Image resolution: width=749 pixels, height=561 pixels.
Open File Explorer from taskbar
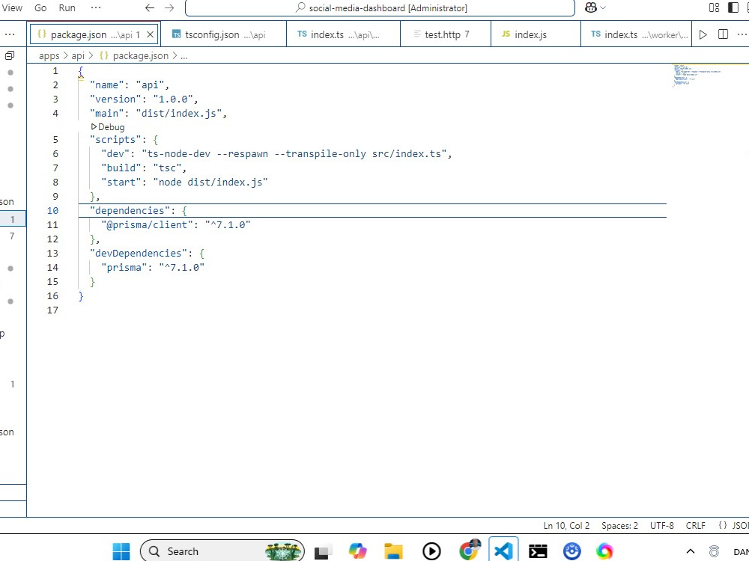pyautogui.click(x=394, y=551)
